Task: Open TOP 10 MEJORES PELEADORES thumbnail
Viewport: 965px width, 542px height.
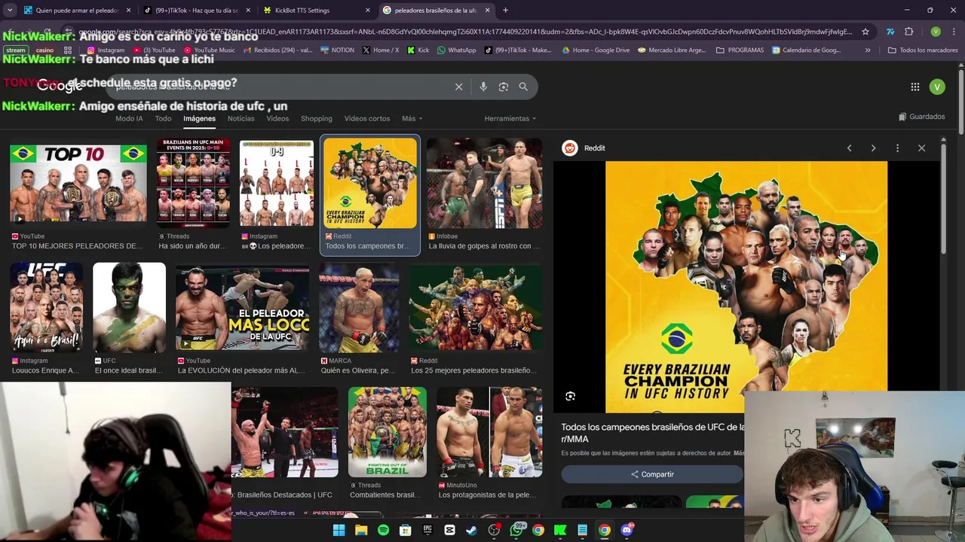Action: tap(78, 184)
